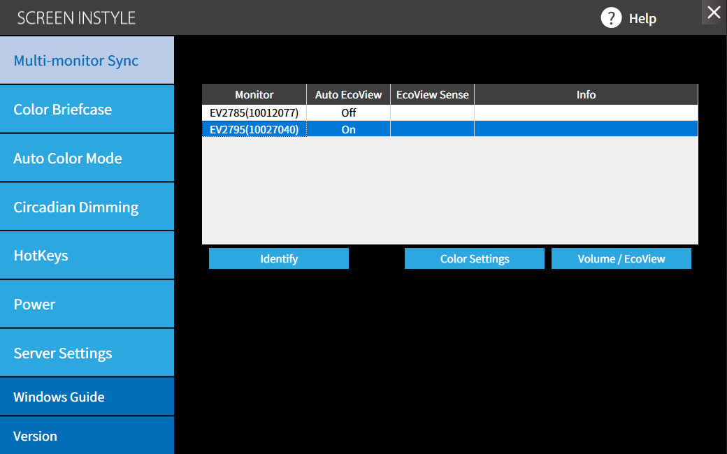Open the Color Briefcase section
This screenshot has height=454, width=727.
[87, 110]
